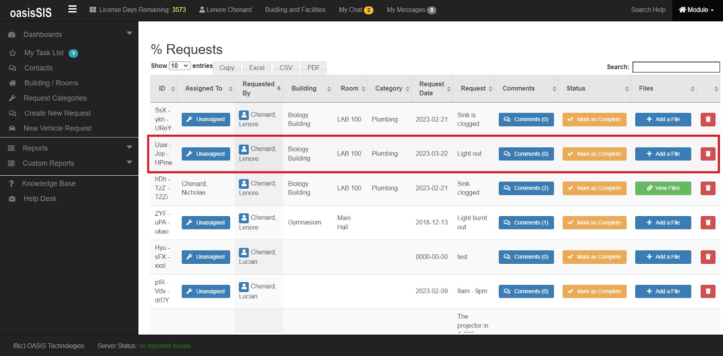This screenshot has width=723, height=356.
Task: Open Create New Request in sidebar
Action: point(57,114)
